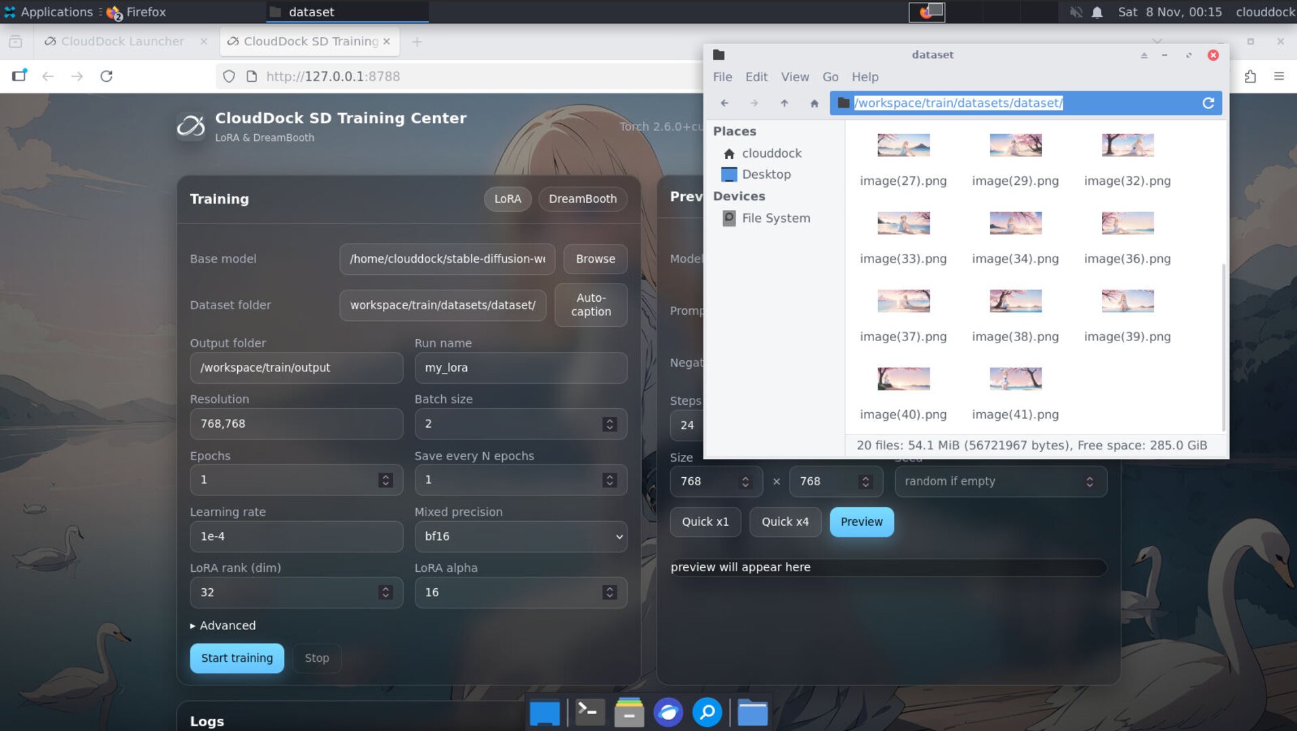Expand the Advanced section
This screenshot has width=1297, height=731.
coord(223,625)
